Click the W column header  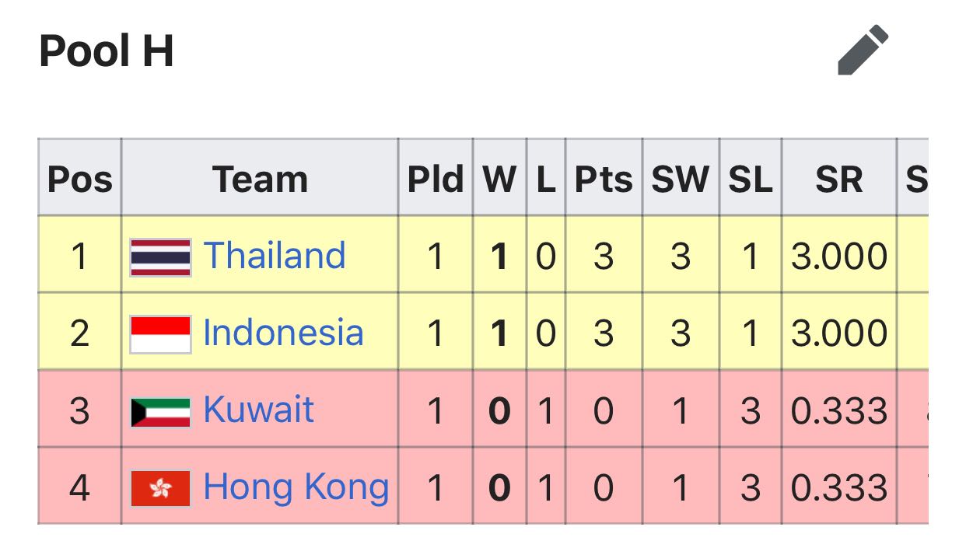pyautogui.click(x=499, y=178)
